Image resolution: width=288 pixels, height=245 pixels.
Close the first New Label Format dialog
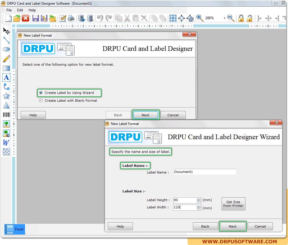pos(189,34)
